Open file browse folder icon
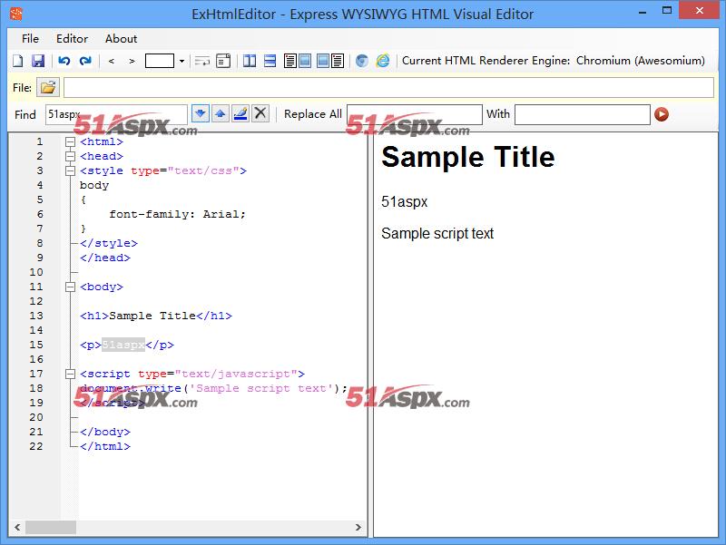The image size is (726, 545). pyautogui.click(x=48, y=87)
